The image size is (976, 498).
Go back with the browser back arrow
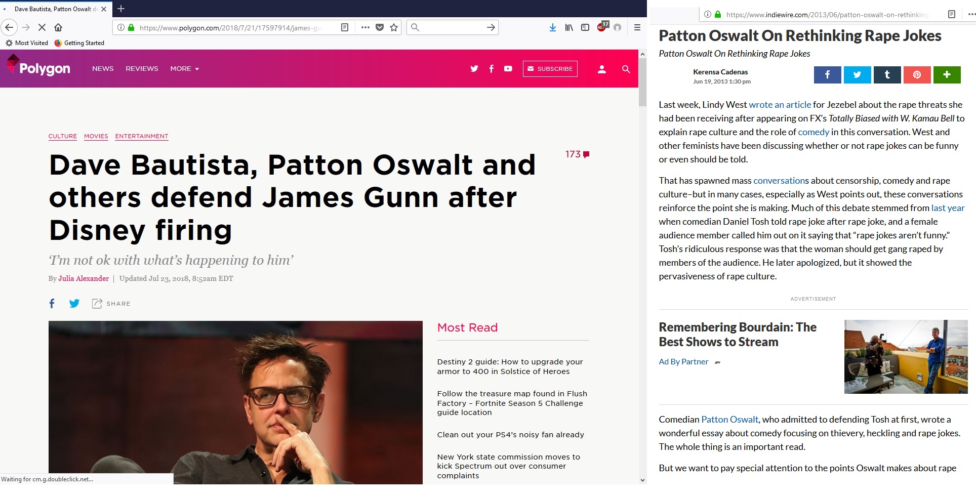(9, 27)
